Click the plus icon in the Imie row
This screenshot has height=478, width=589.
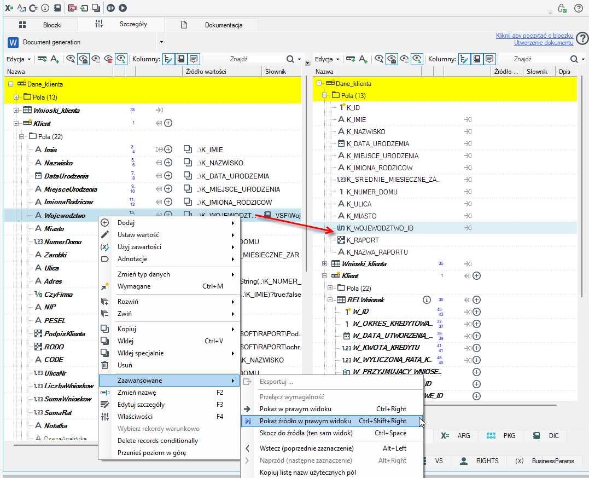pos(168,149)
